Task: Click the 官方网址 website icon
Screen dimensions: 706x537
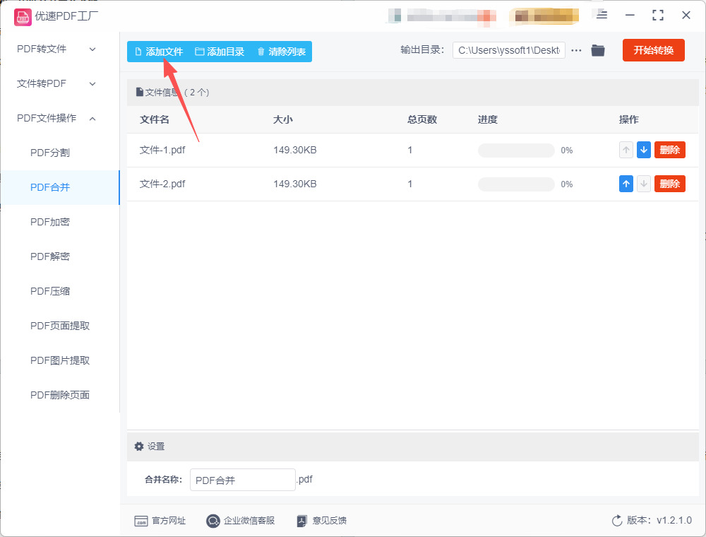Action: [x=141, y=521]
